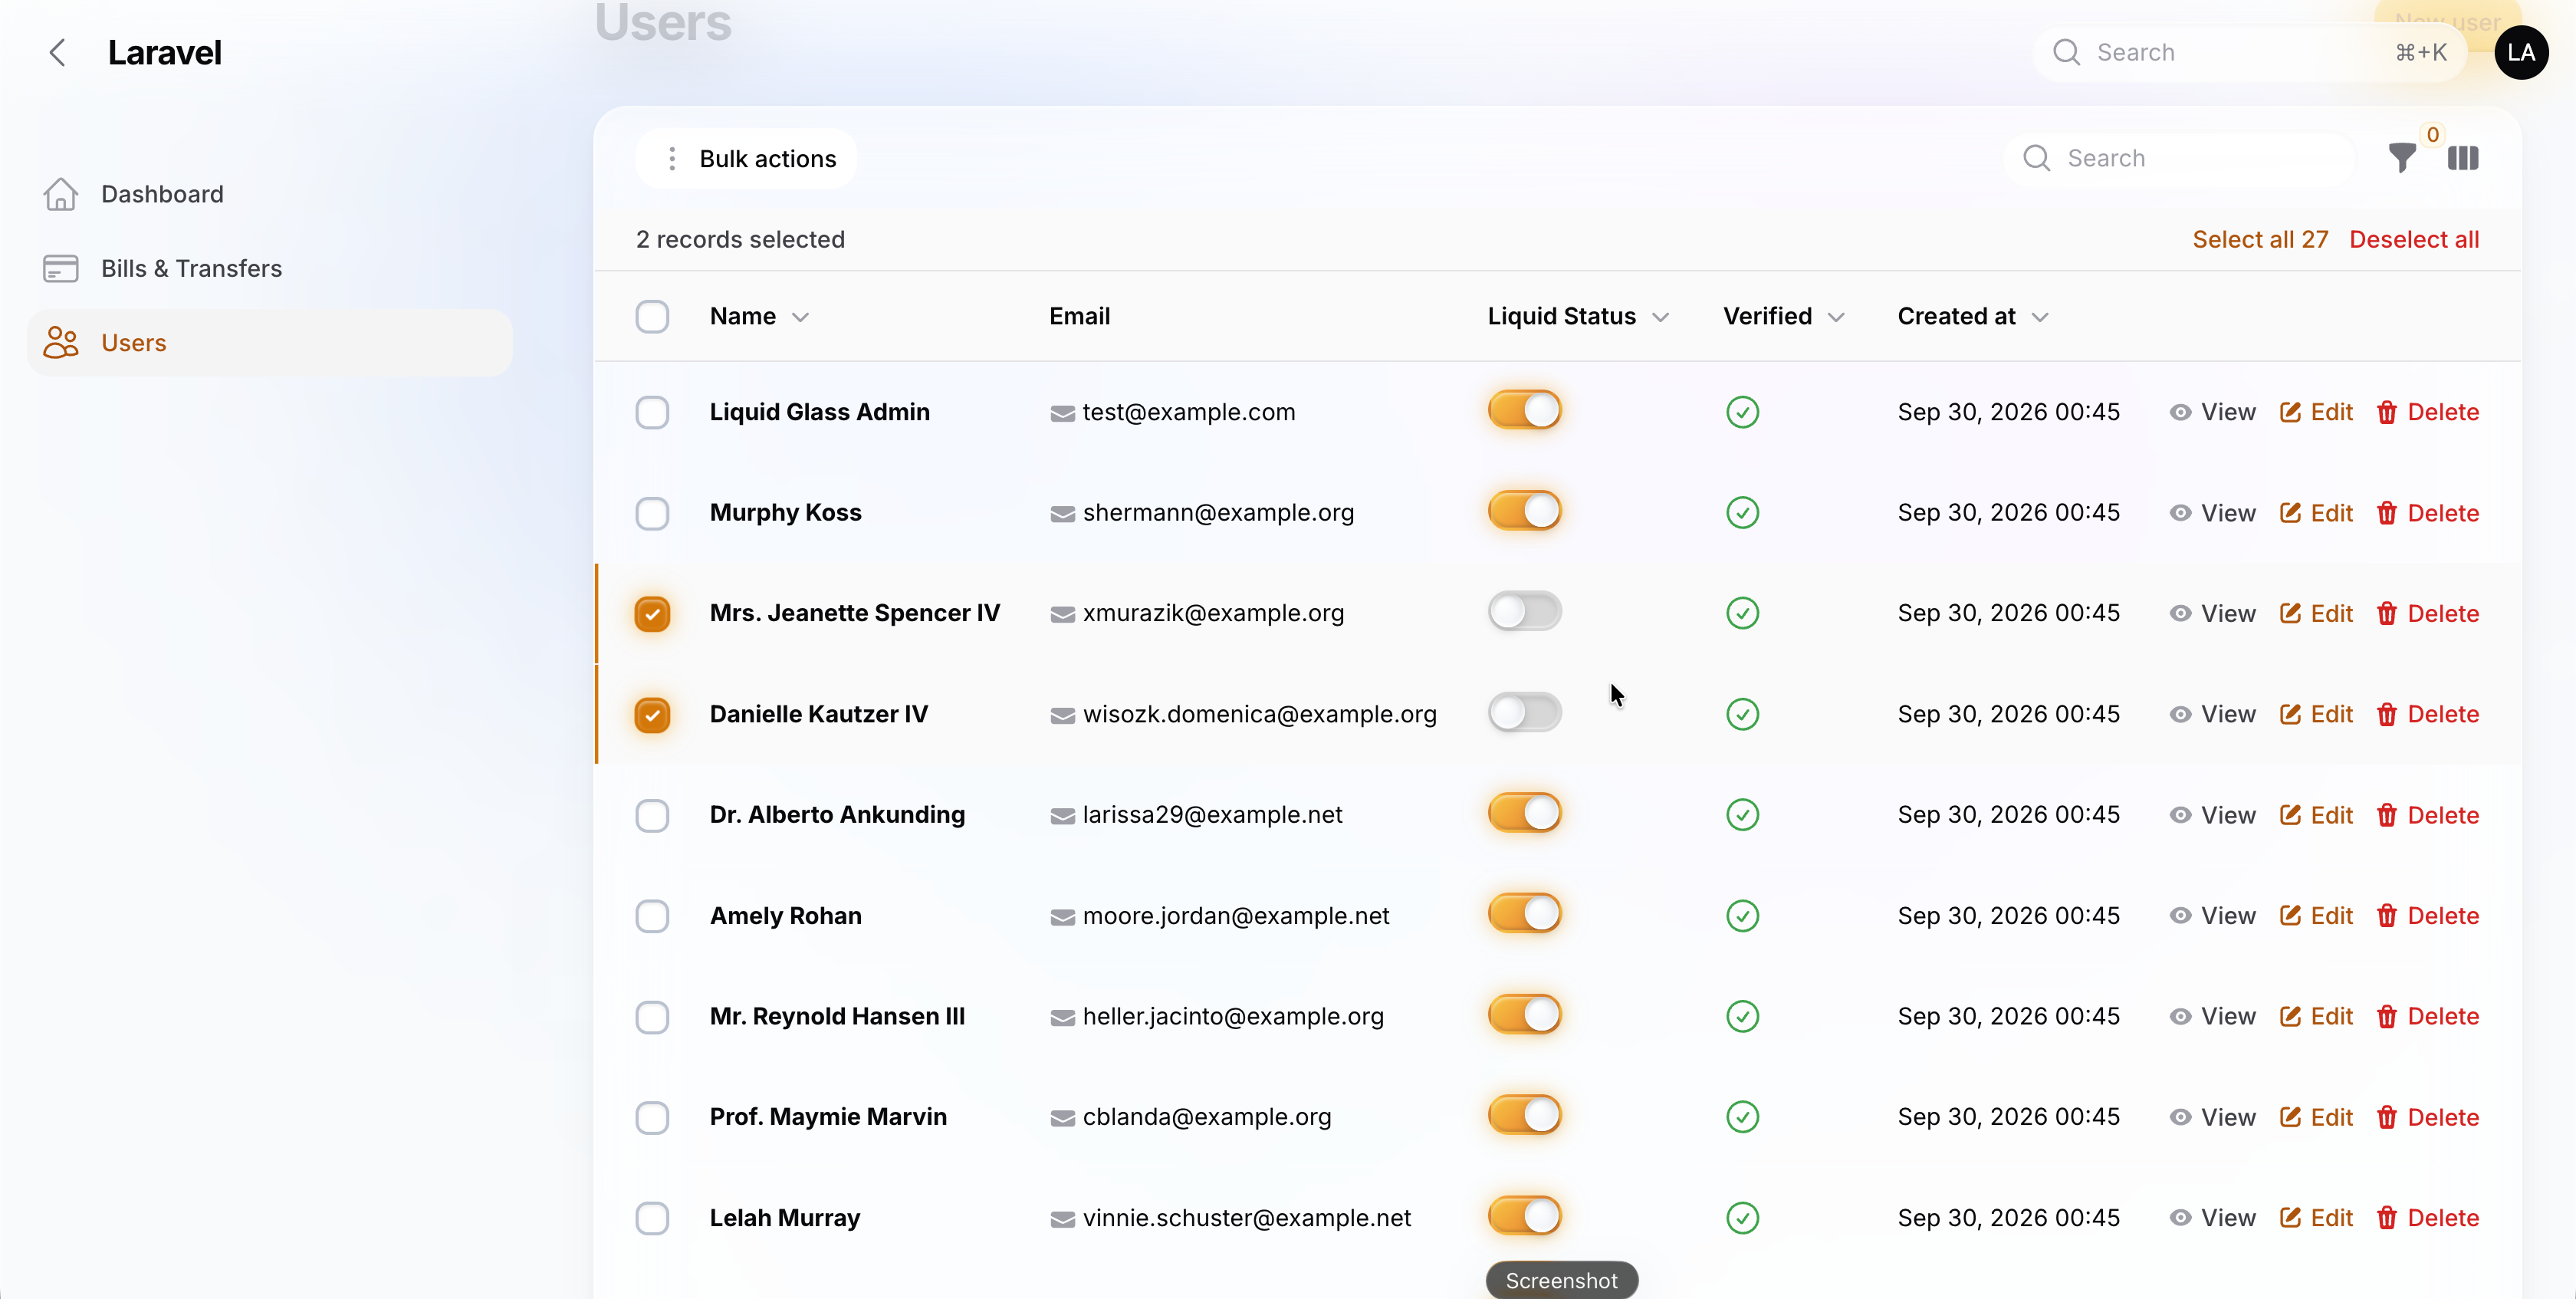
Task: Uncheck Mrs. Jeanette Spencer IV row checkbox
Action: [652, 614]
